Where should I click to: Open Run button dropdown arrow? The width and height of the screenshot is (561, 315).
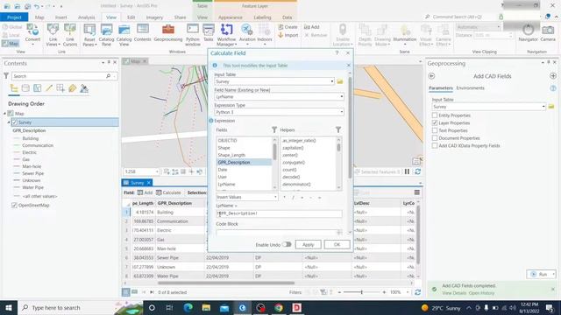(x=553, y=274)
